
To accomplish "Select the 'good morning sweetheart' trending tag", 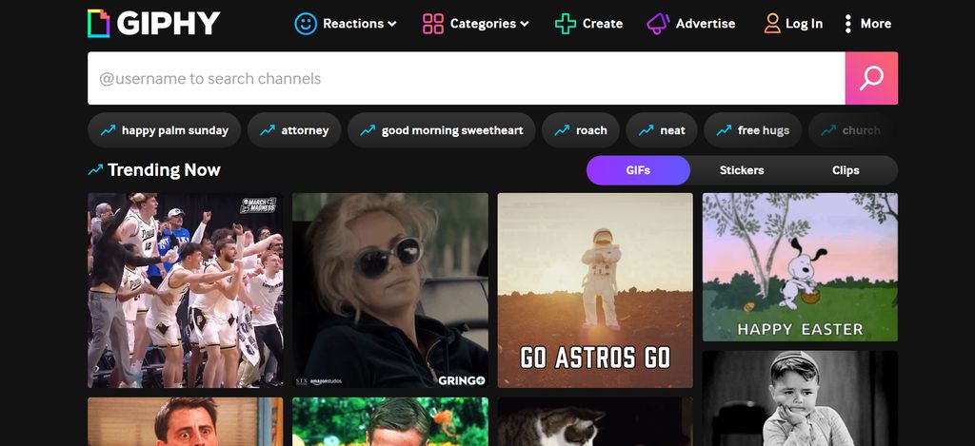I will point(441,130).
